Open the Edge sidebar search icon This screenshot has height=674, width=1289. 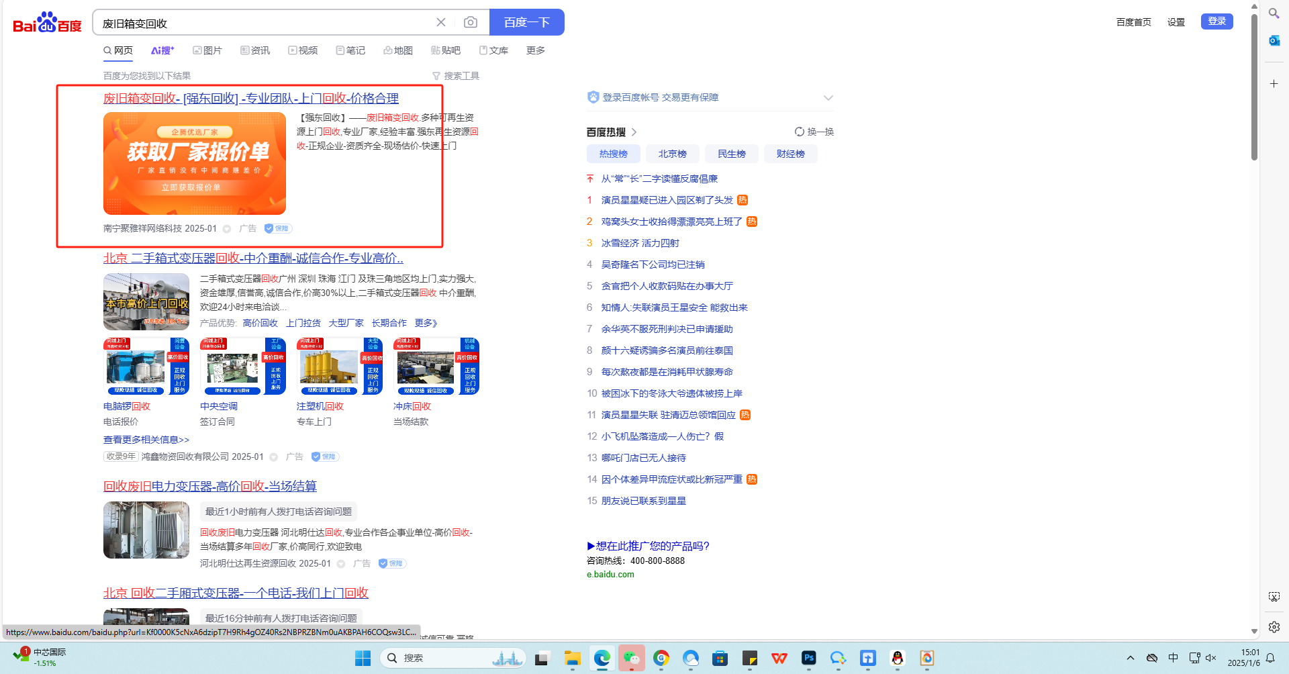coord(1274,13)
